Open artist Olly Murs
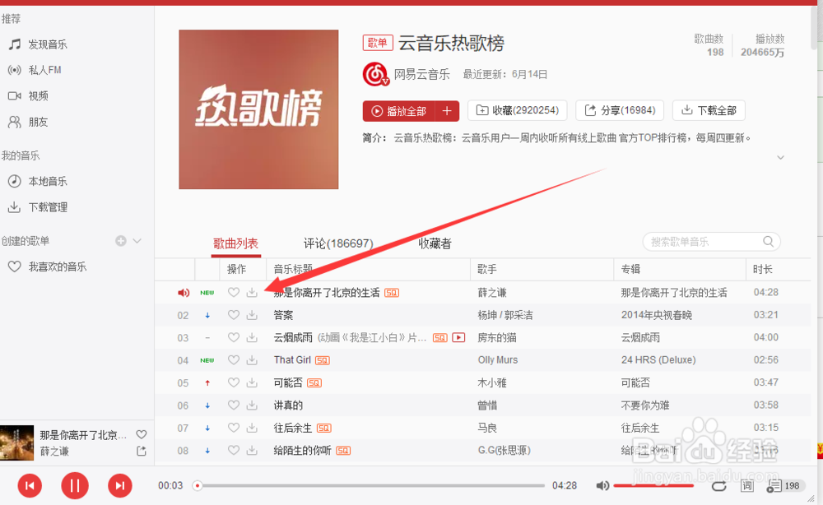Viewport: 823px width, 505px height. [498, 360]
